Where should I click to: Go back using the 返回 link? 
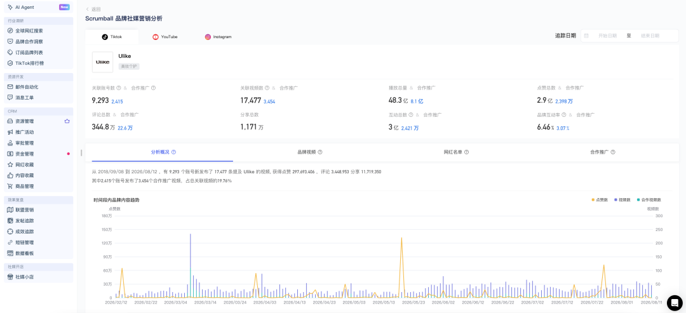click(x=93, y=9)
